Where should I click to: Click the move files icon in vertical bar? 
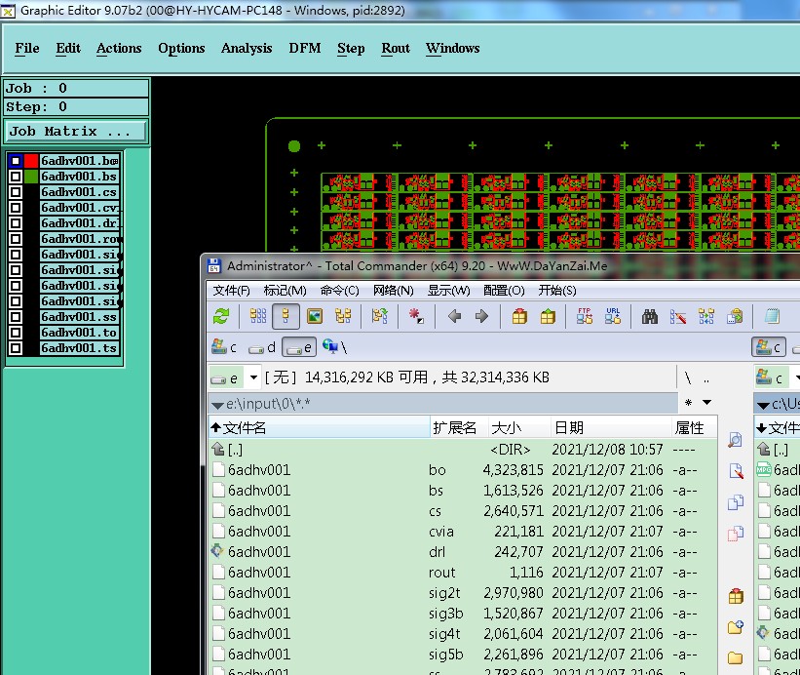736,534
